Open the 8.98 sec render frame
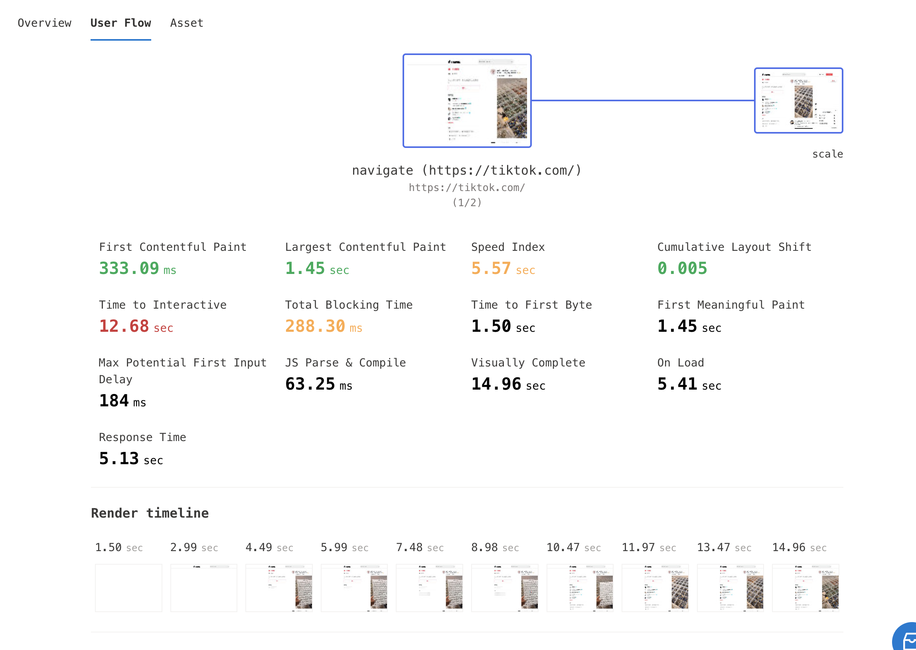The height and width of the screenshot is (650, 916). [505, 587]
